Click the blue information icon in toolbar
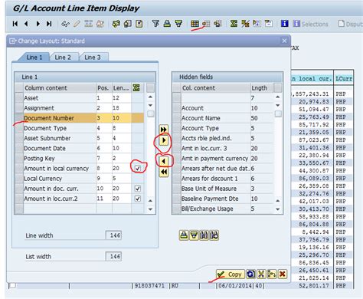The height and width of the screenshot is (299, 363). [x=285, y=24]
